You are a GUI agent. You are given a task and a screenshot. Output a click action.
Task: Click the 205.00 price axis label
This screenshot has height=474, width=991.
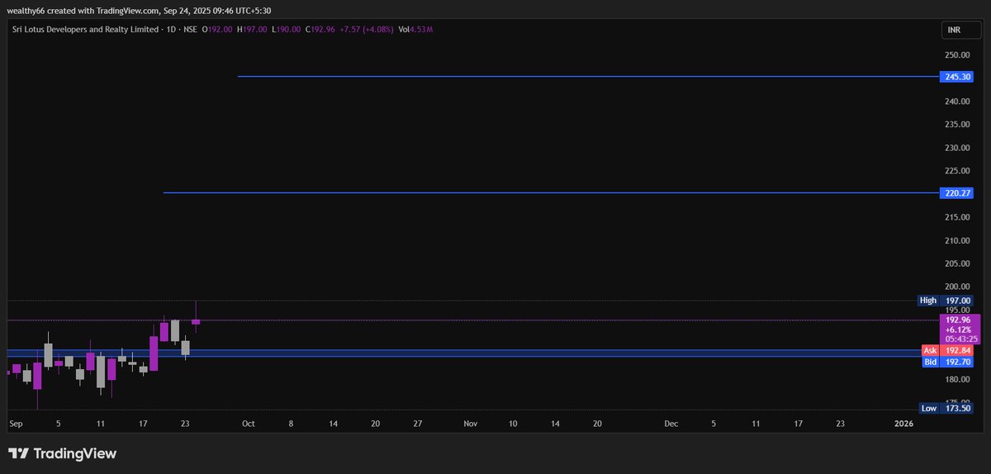tap(958, 263)
